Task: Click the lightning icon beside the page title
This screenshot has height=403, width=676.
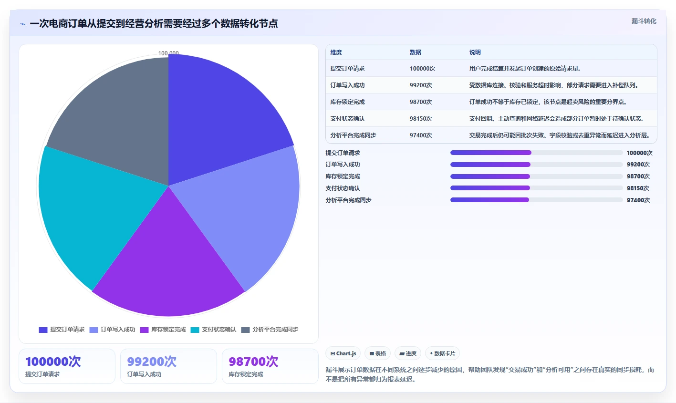Action: point(23,24)
